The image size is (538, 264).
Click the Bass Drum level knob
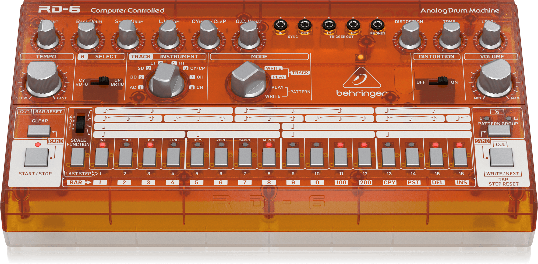(87, 35)
